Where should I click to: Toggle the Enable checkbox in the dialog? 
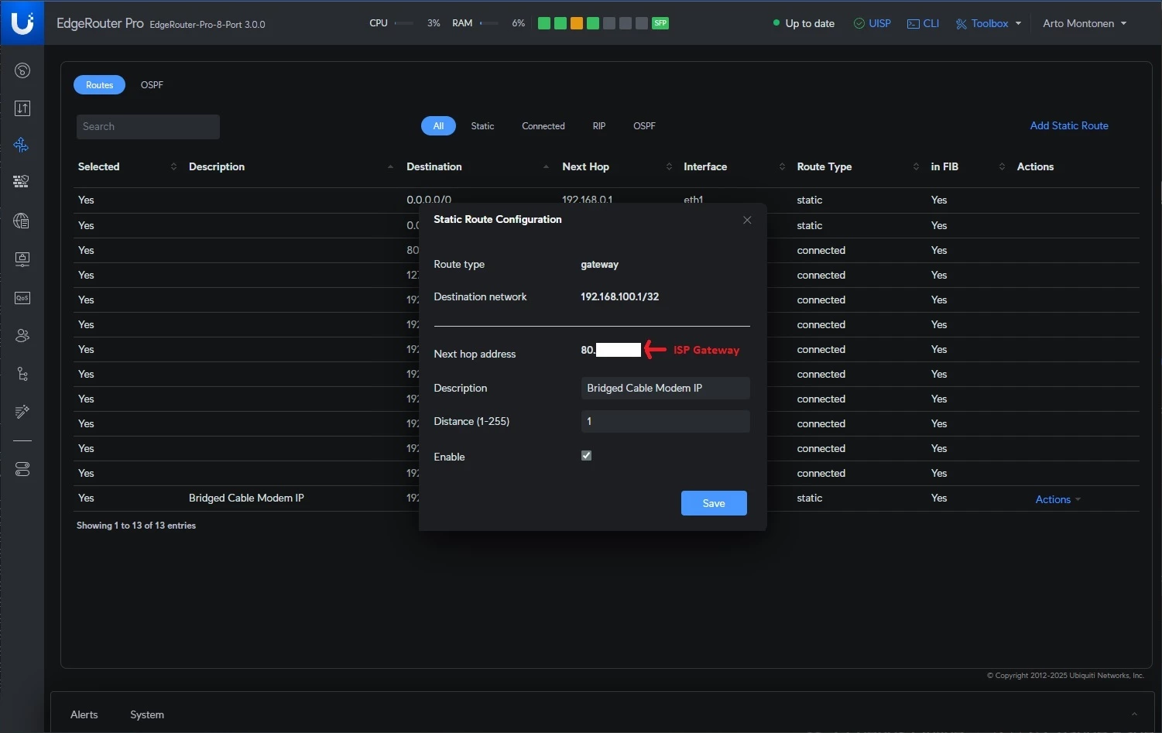click(586, 456)
